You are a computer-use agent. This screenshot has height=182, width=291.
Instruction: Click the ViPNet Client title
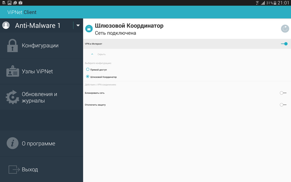22,12
